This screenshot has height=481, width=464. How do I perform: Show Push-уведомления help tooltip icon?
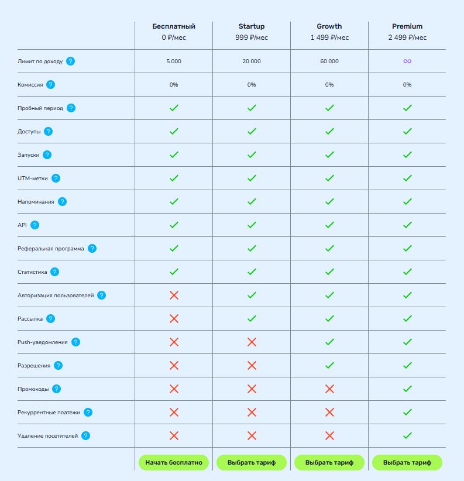[x=75, y=342]
